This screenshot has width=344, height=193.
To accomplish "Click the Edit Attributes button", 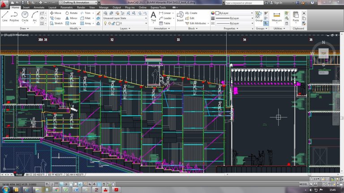I will [x=196, y=23].
